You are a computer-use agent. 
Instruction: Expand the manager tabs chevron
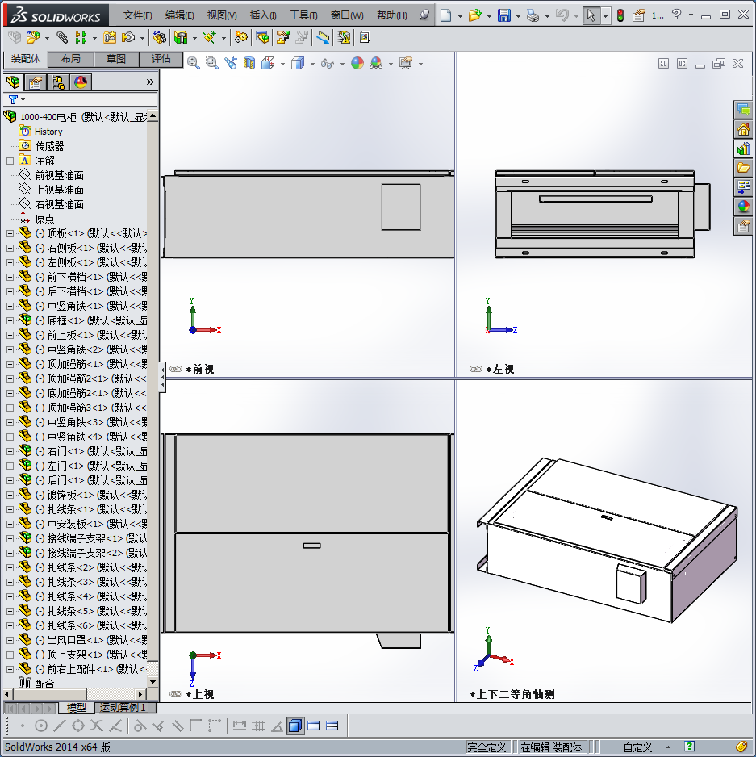tap(150, 82)
